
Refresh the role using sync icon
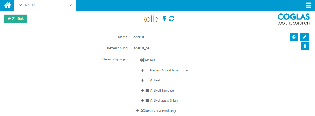point(172,19)
